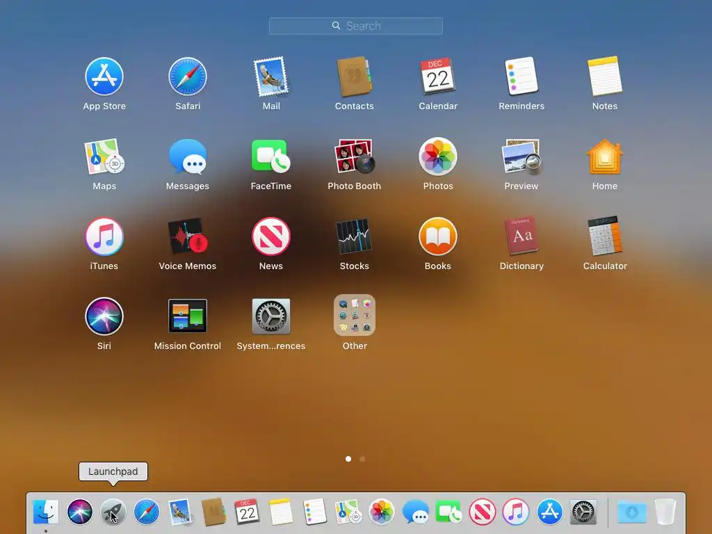Open Home app in Launchpad
The width and height of the screenshot is (712, 534).
(x=605, y=156)
